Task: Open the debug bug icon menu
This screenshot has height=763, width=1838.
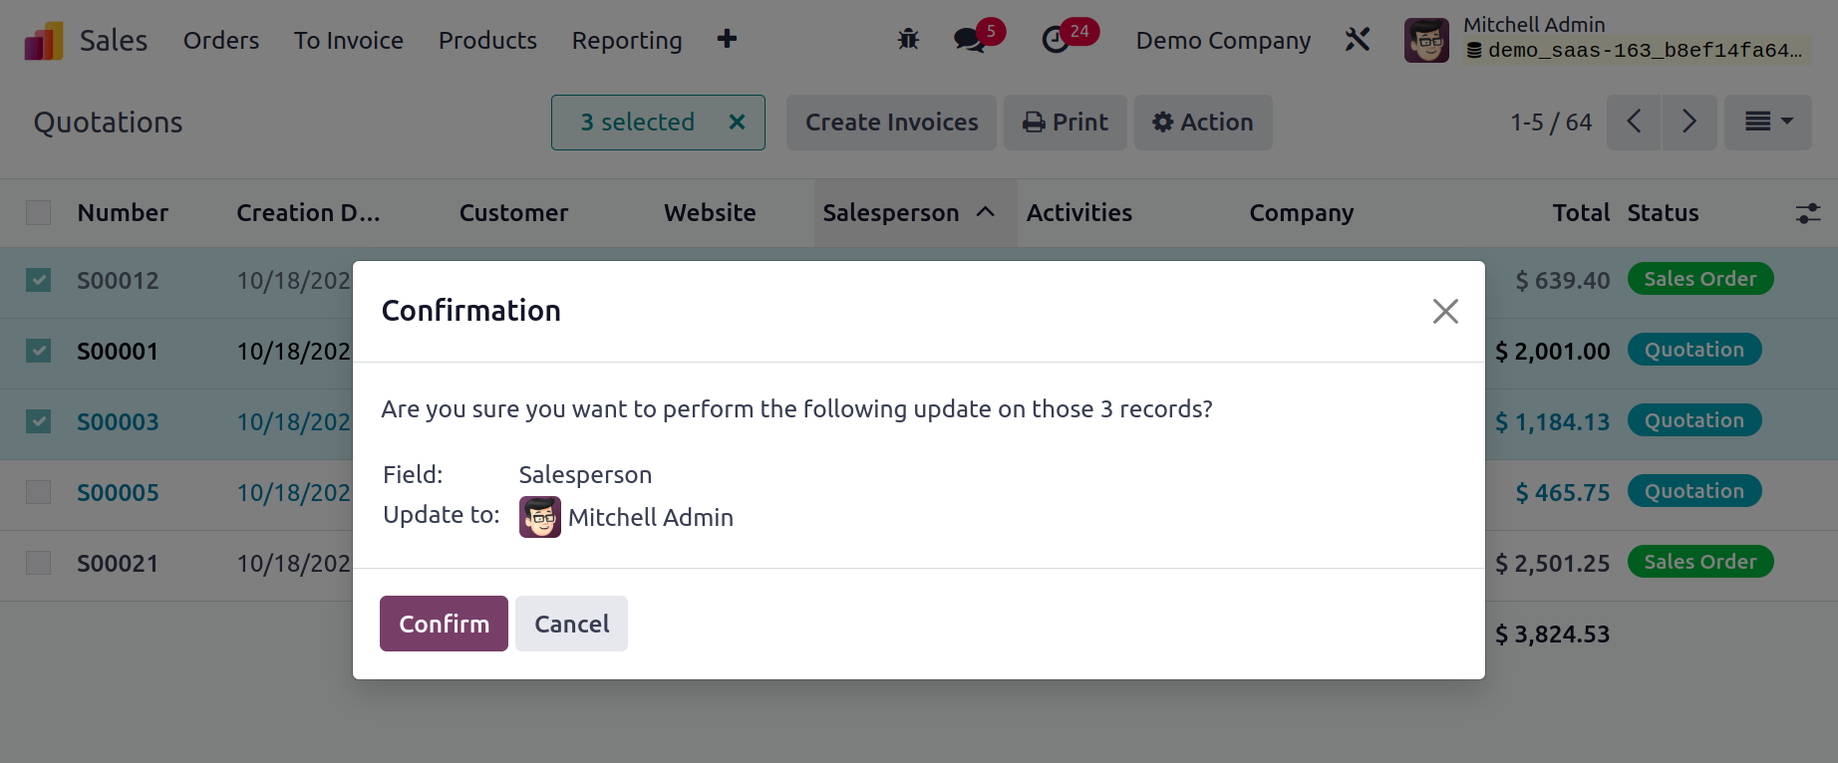Action: point(908,40)
